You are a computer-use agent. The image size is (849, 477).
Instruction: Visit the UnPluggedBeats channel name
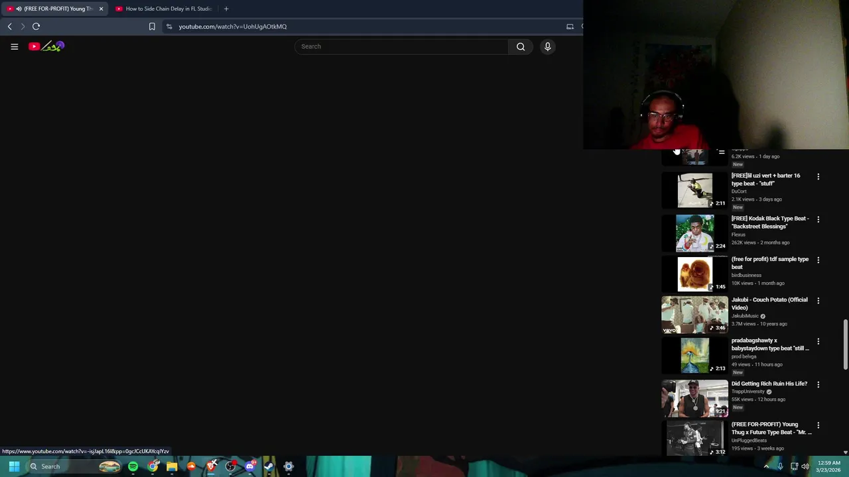(749, 441)
